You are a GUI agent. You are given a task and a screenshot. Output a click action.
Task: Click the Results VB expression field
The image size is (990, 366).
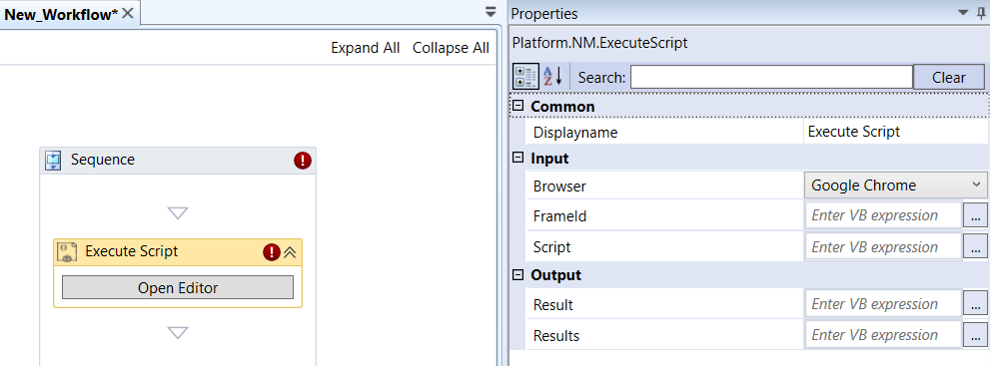coord(883,335)
